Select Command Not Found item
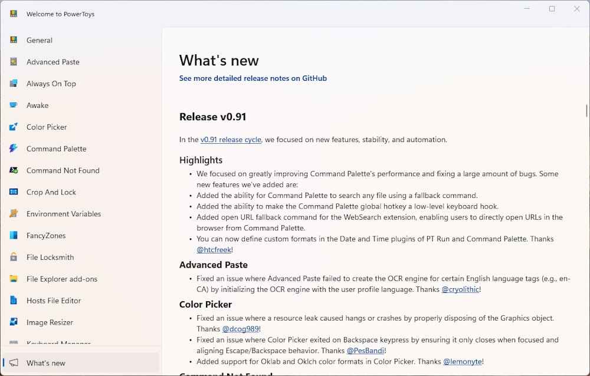This screenshot has width=590, height=376. point(81,170)
